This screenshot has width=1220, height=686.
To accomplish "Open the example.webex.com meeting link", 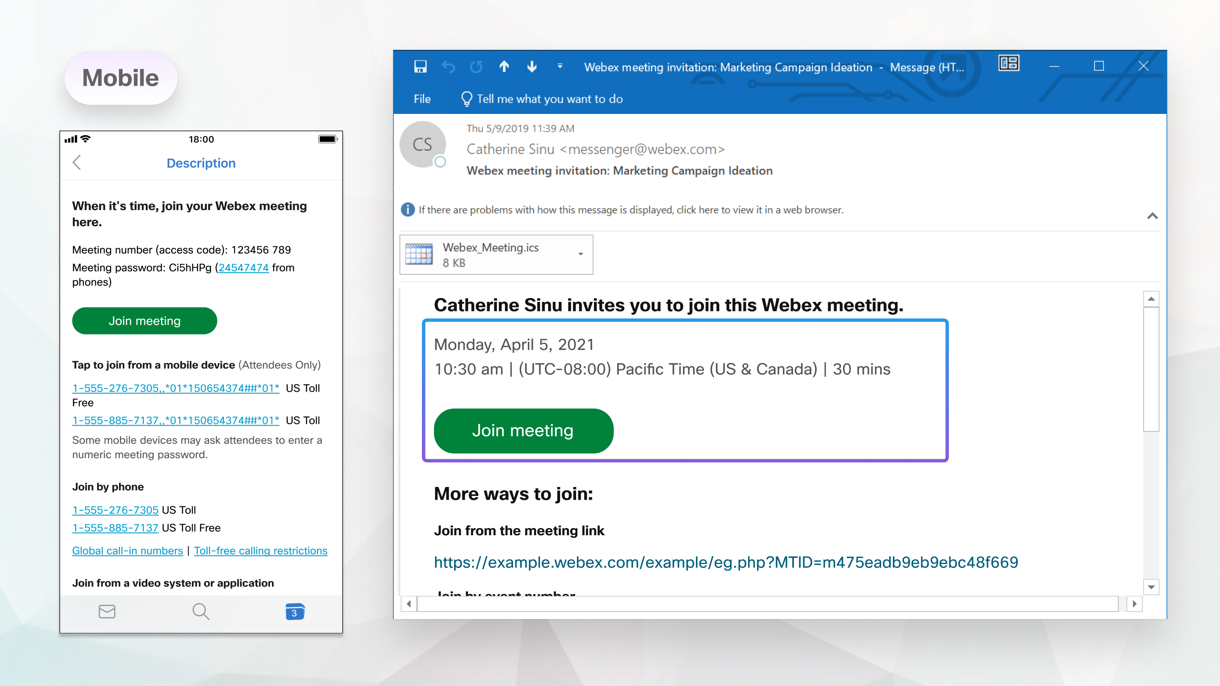I will click(726, 562).
